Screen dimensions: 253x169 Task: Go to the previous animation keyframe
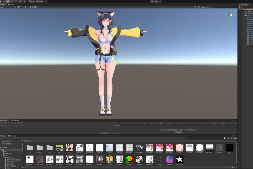point(12,123)
